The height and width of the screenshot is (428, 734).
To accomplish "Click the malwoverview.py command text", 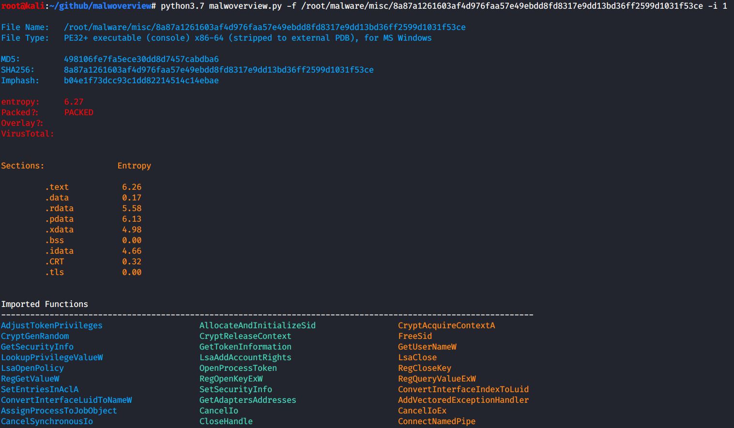I will 245,6.
